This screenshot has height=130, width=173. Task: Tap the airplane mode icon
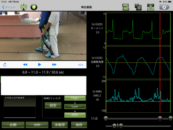pyautogui.click(x=160, y=2)
